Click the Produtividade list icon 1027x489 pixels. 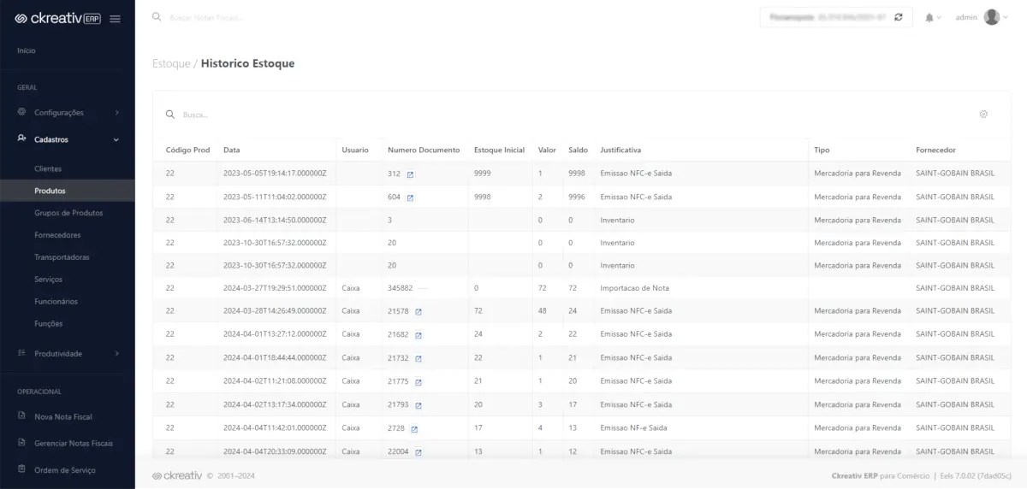(22, 353)
